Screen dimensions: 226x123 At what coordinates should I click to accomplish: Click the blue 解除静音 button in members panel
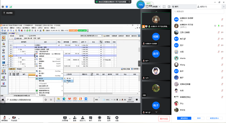pyautogui.click(x=184, y=118)
